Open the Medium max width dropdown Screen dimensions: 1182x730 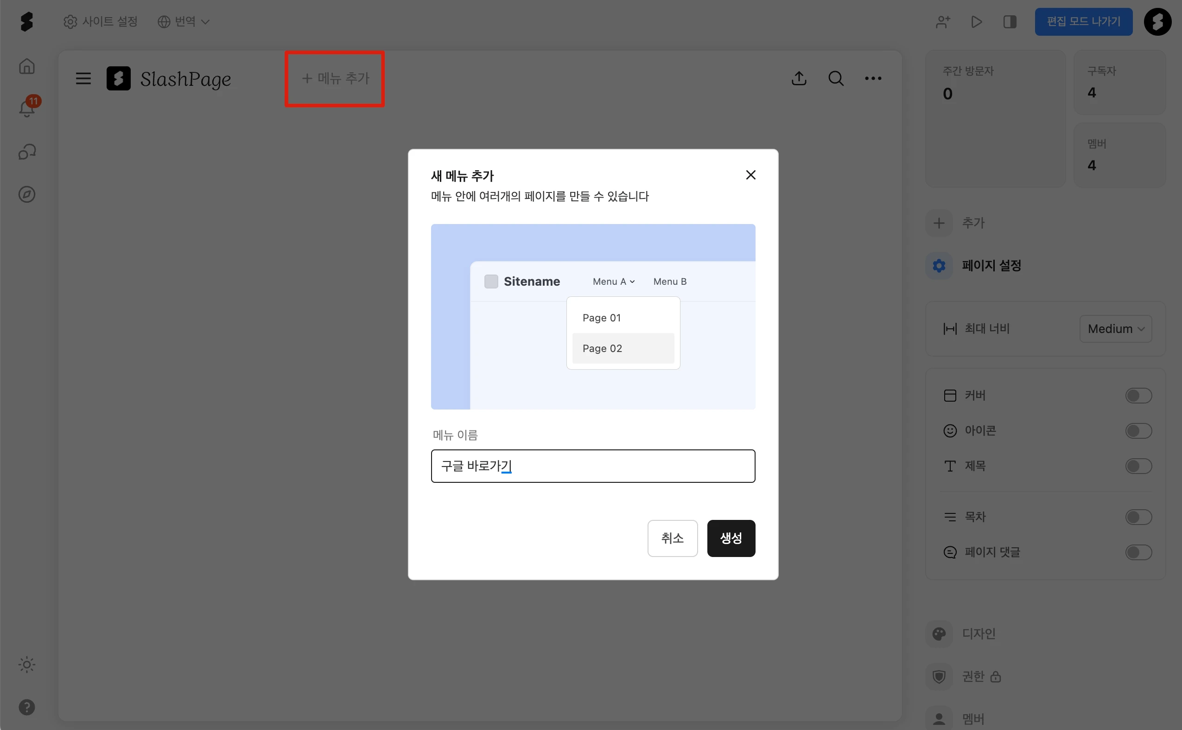pos(1115,329)
